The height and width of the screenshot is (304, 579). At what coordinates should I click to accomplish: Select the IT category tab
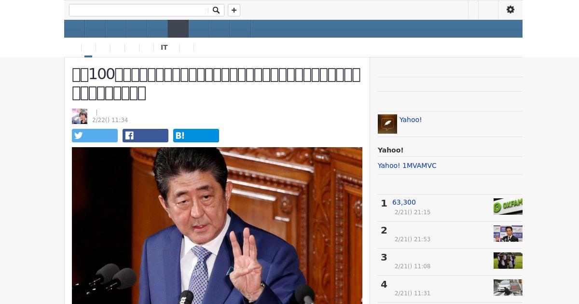click(164, 47)
